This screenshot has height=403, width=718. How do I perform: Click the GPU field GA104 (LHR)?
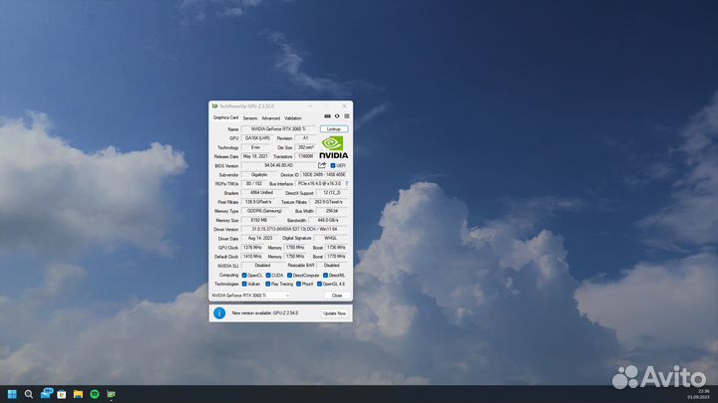click(x=257, y=138)
